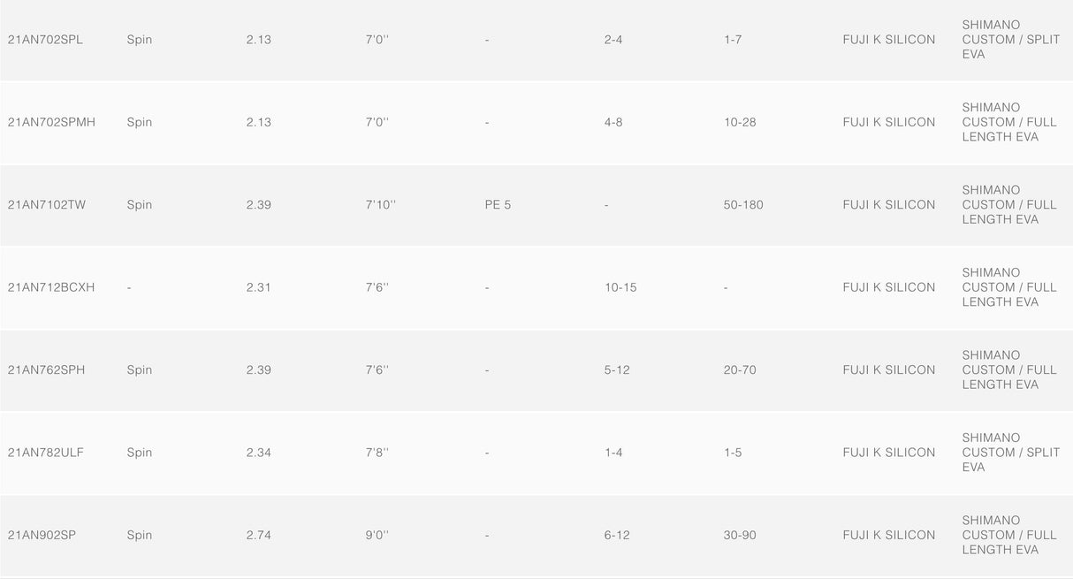Select the 10-28 cast weight value
This screenshot has height=579, width=1073.
click(740, 122)
